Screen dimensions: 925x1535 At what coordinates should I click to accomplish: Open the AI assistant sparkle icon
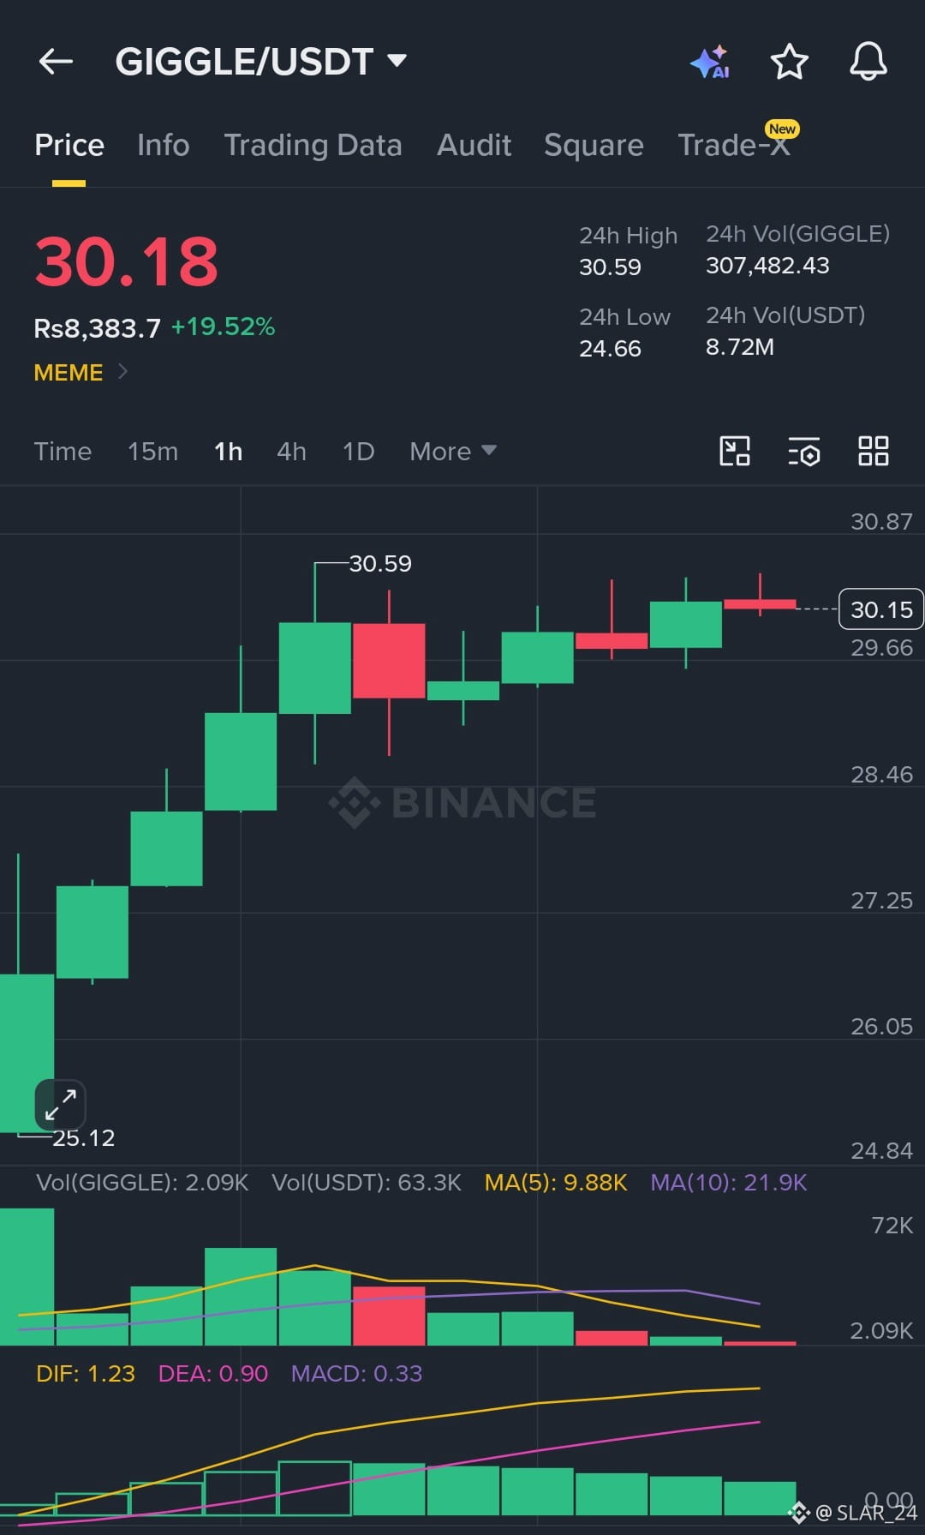pyautogui.click(x=710, y=62)
